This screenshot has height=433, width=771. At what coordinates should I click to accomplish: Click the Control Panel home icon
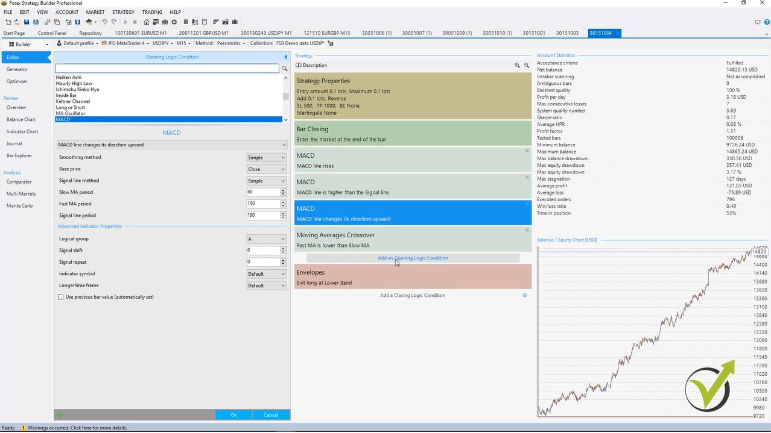pos(147,22)
